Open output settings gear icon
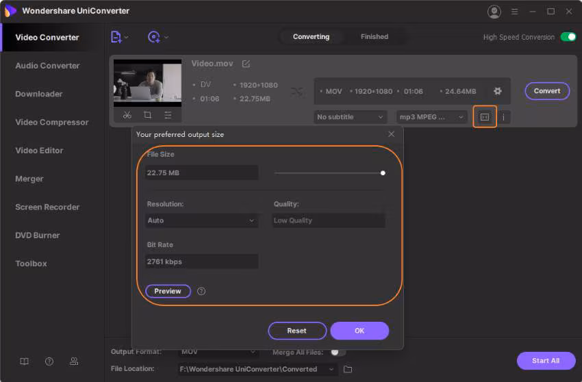 pyautogui.click(x=497, y=91)
